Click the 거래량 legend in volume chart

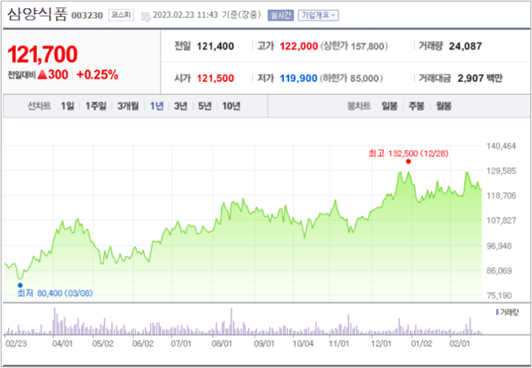507,312
